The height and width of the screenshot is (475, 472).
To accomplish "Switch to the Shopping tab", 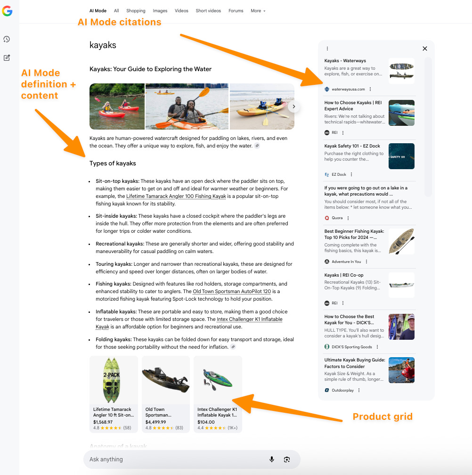I will click(x=136, y=11).
